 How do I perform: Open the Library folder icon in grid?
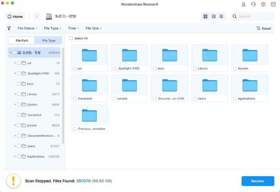[x=210, y=55]
